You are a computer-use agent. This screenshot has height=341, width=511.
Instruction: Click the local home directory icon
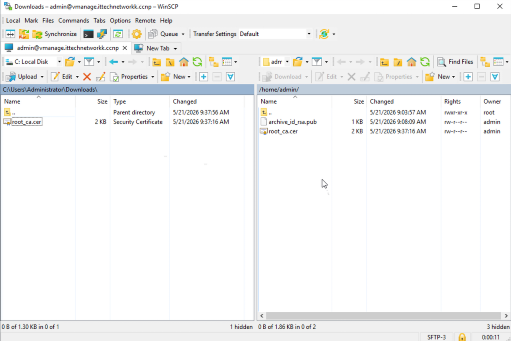(x=184, y=62)
